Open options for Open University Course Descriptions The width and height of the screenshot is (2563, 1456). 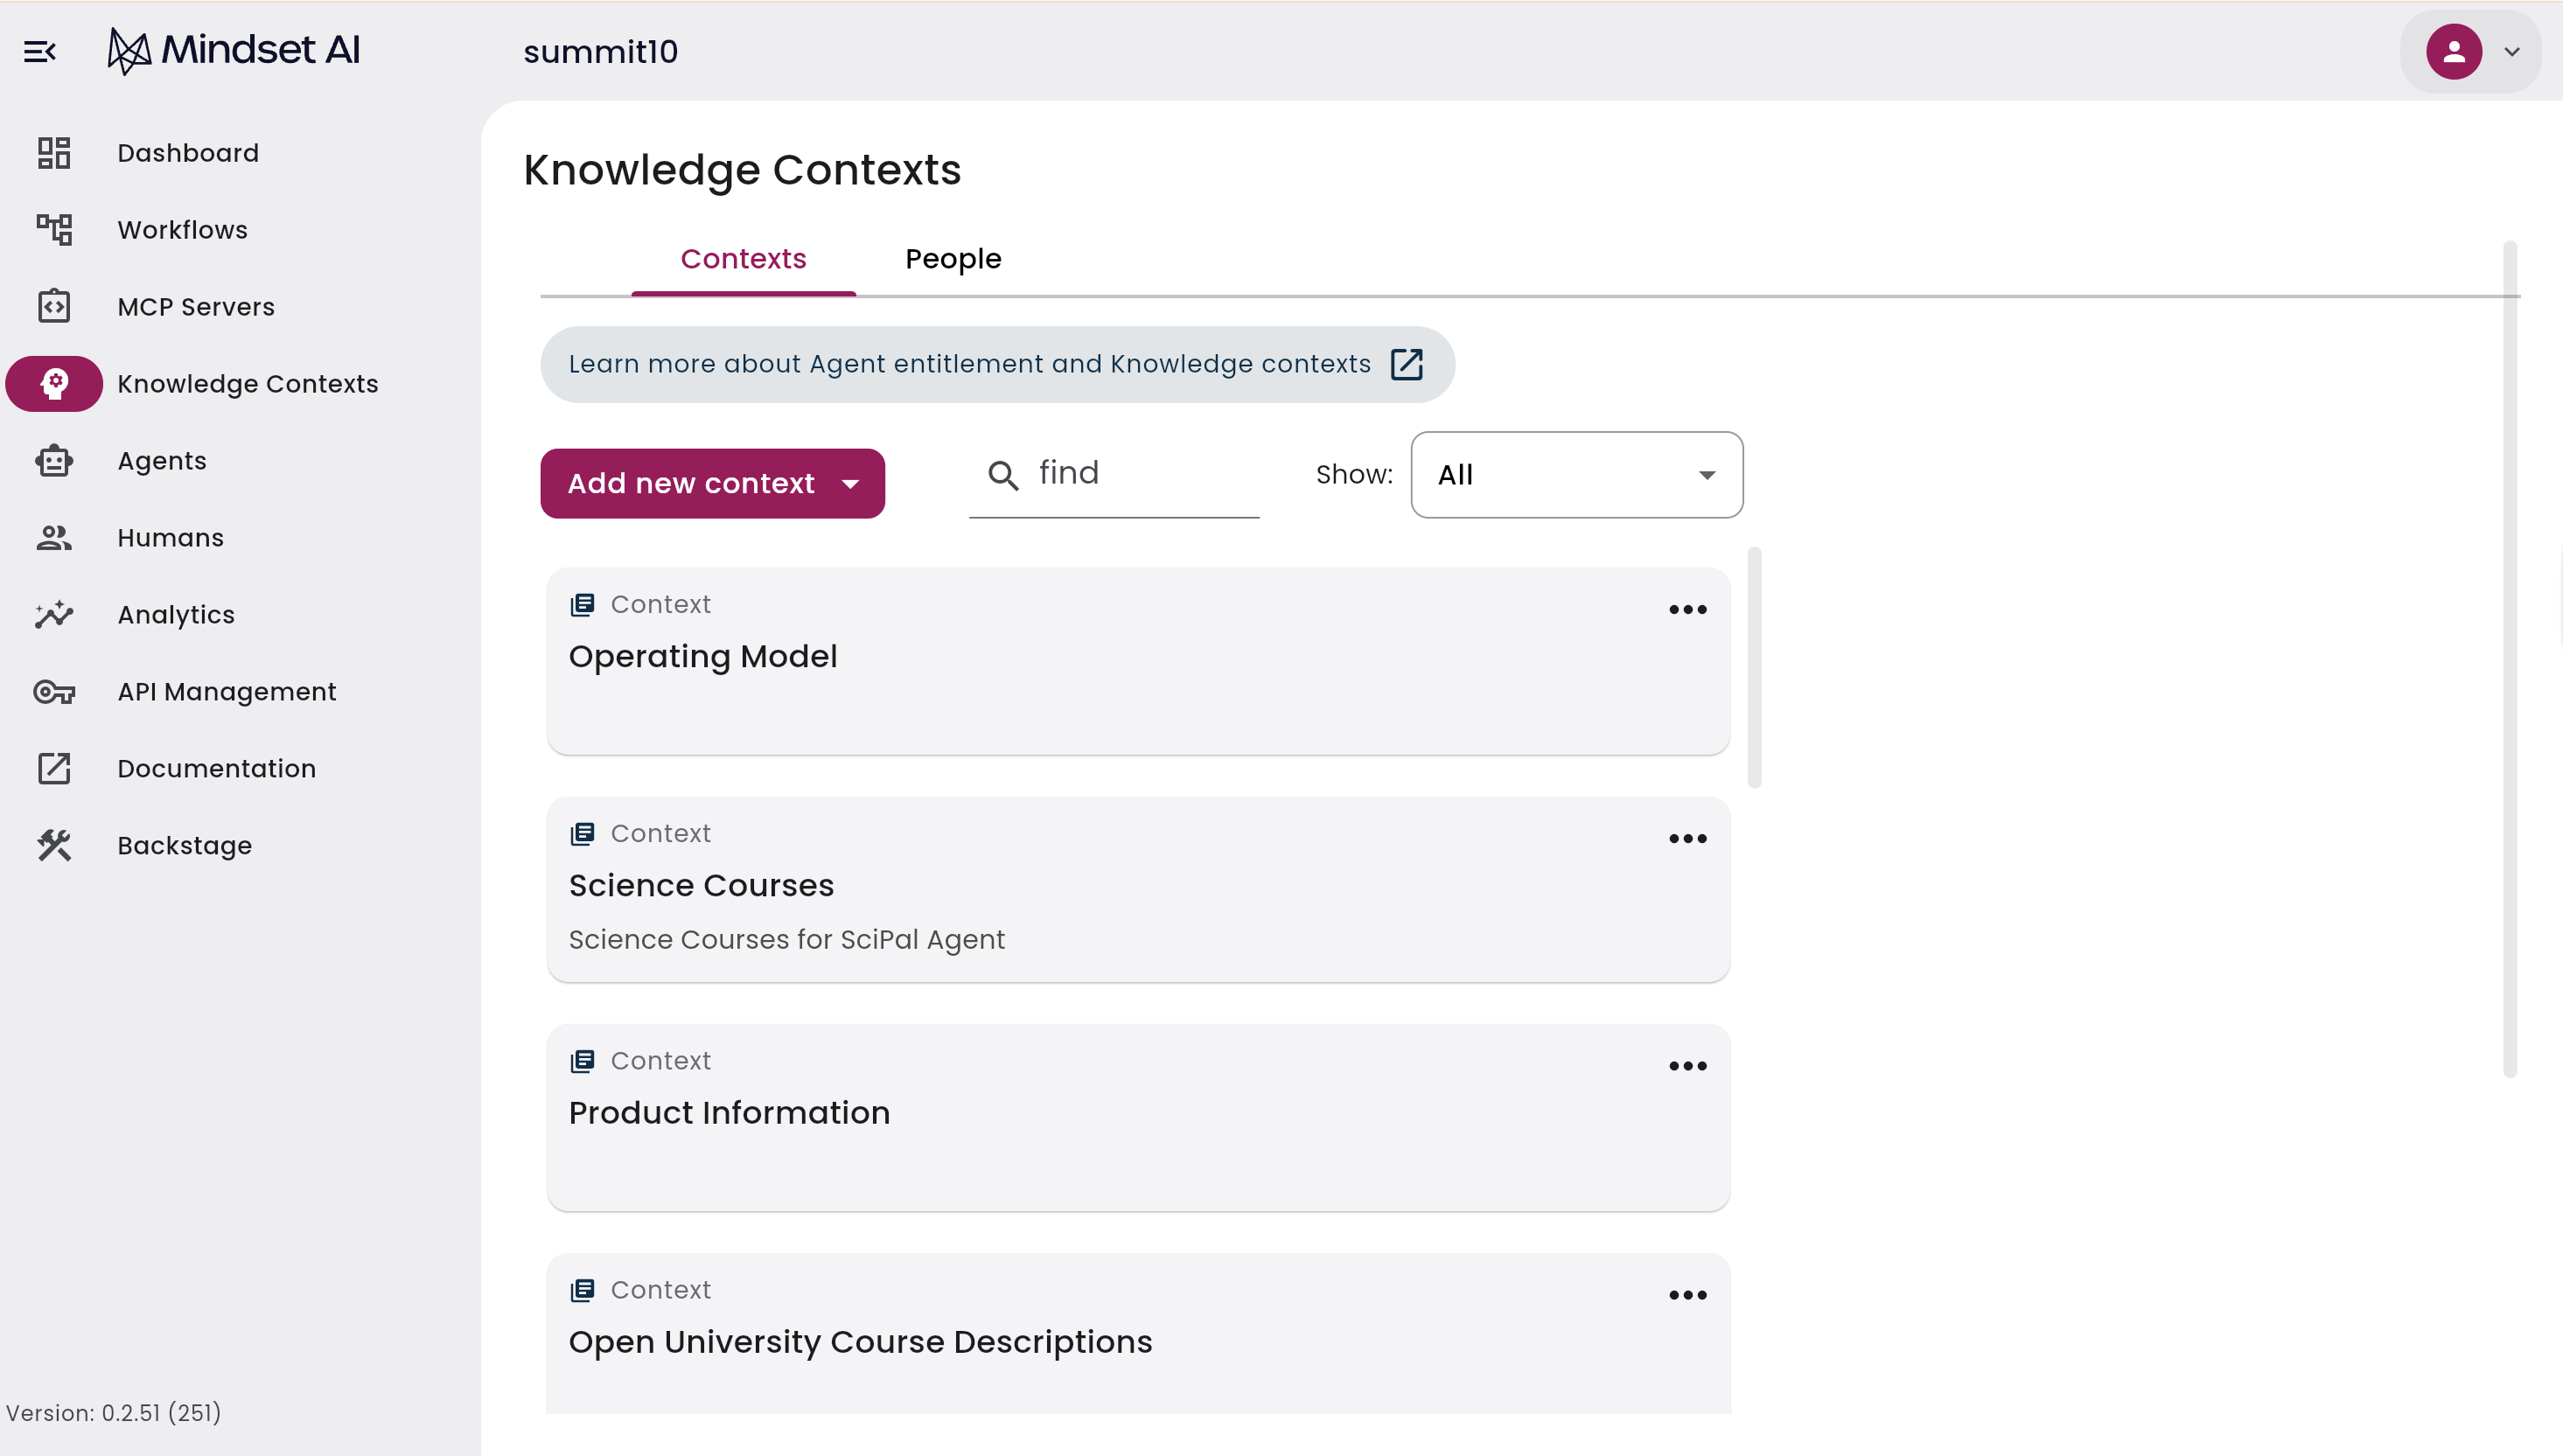[x=1688, y=1295]
